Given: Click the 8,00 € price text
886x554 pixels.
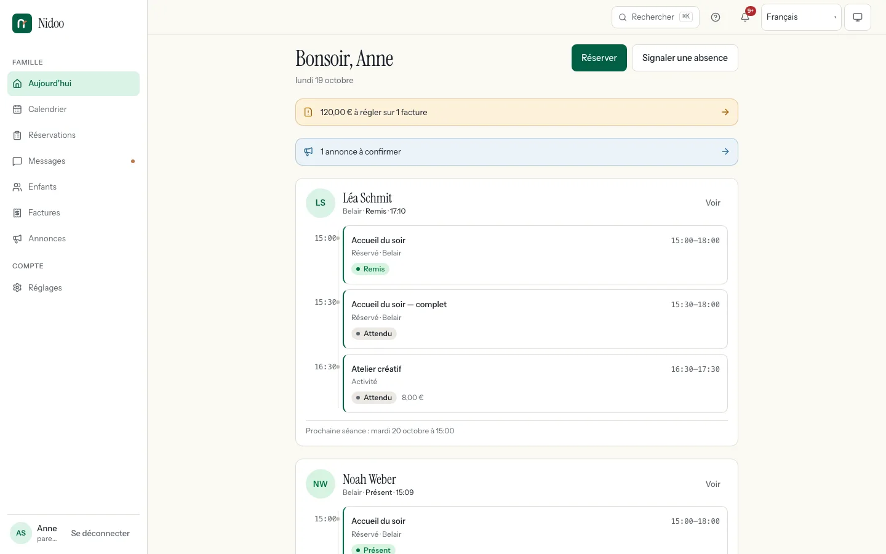Looking at the screenshot, I should click(x=413, y=398).
